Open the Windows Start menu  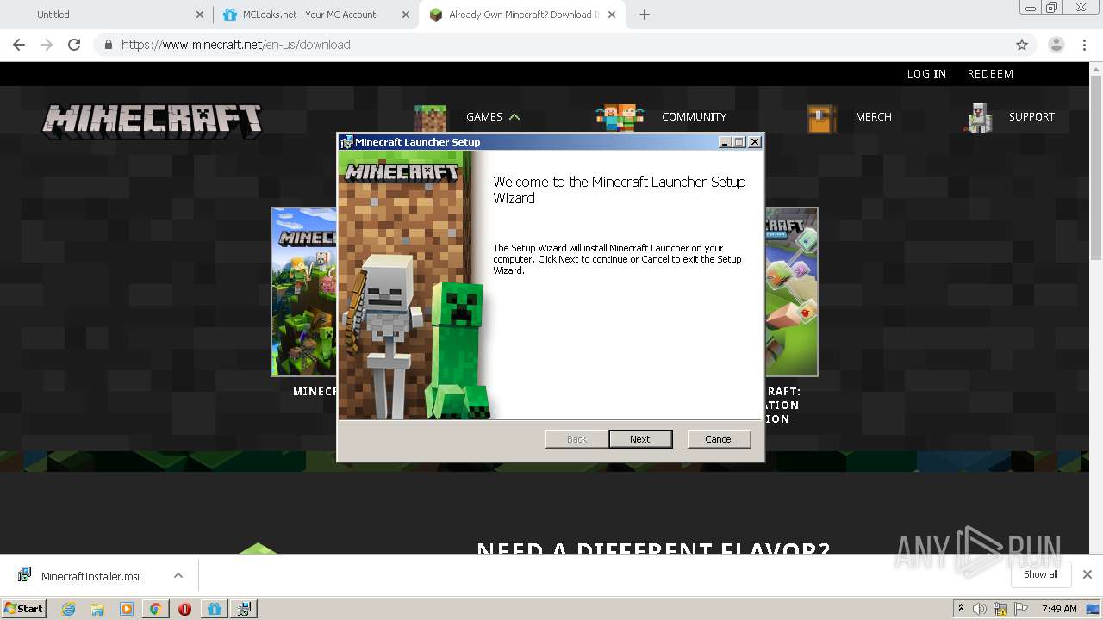23,608
